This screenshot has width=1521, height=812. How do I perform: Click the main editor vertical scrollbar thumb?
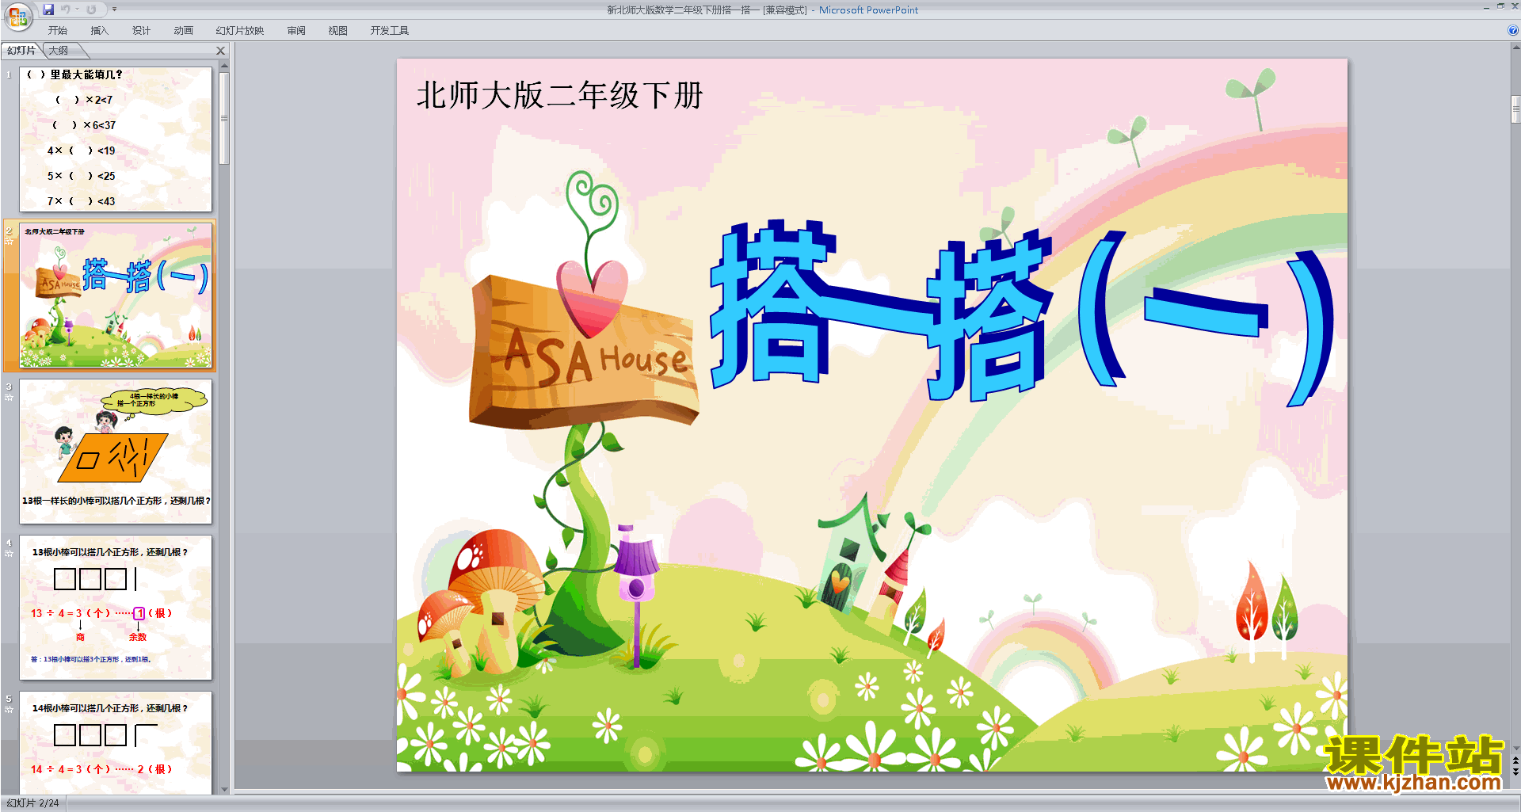point(1515,109)
